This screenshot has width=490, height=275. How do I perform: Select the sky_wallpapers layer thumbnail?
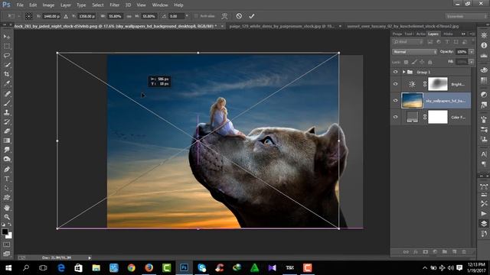(412, 100)
